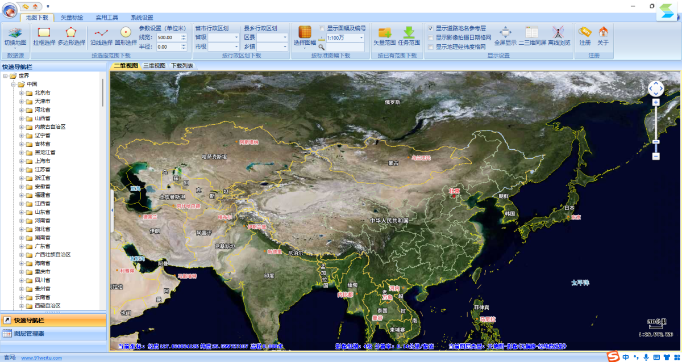Image resolution: width=682 pixels, height=362 pixels.
Task: Click the 线宽 500.00 input field
Action: click(169, 37)
